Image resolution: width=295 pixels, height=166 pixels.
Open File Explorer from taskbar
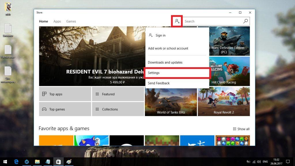37,162
